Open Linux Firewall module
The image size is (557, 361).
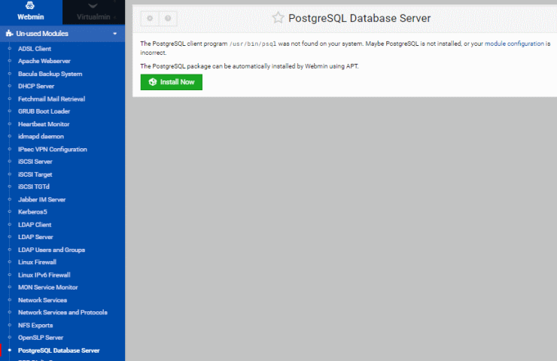(38, 262)
